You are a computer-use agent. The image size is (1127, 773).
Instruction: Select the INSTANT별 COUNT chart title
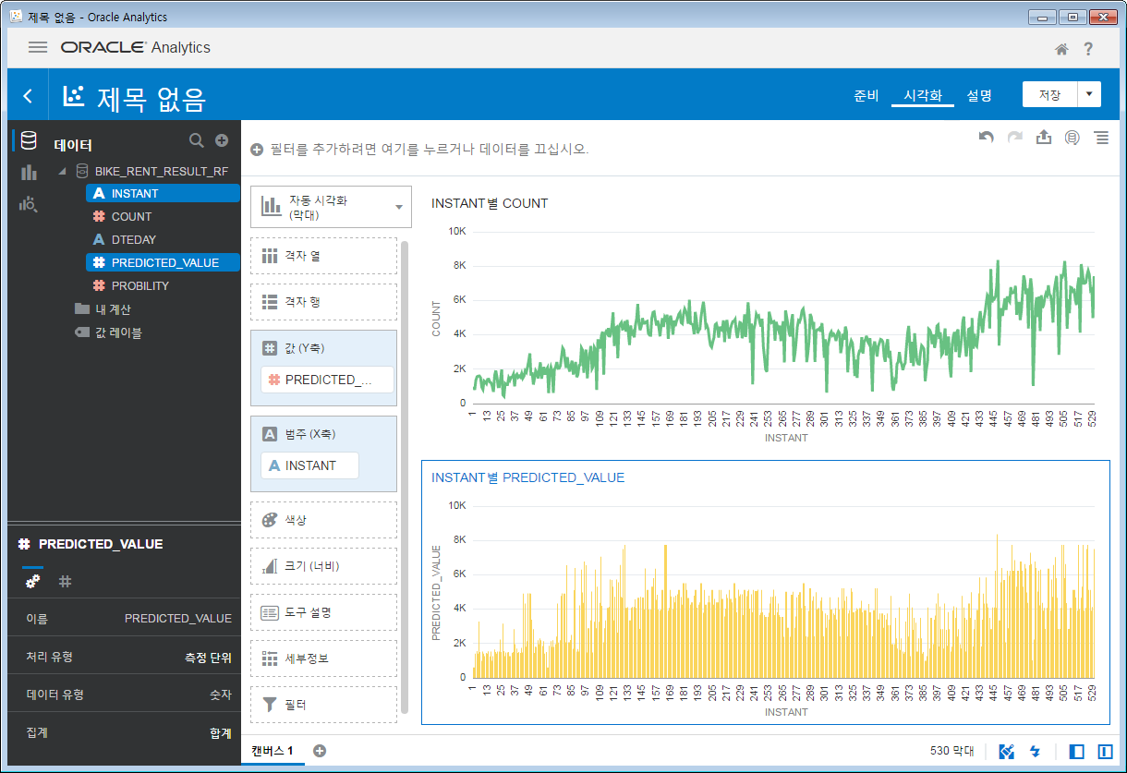point(490,203)
